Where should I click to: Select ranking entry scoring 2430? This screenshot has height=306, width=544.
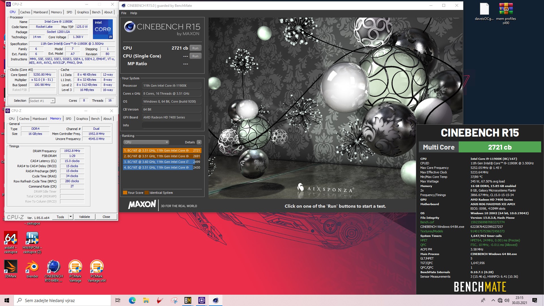(162, 167)
